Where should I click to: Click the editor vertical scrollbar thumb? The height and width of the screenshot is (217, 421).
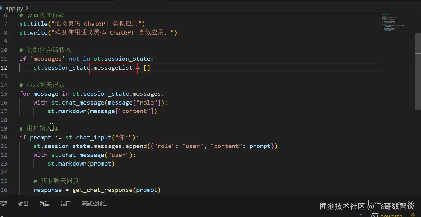click(x=418, y=71)
